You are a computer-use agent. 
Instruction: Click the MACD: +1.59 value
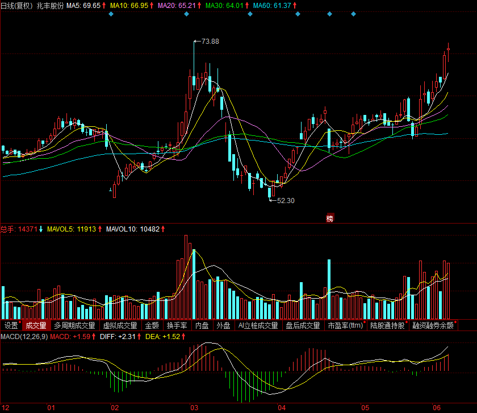(x=70, y=337)
